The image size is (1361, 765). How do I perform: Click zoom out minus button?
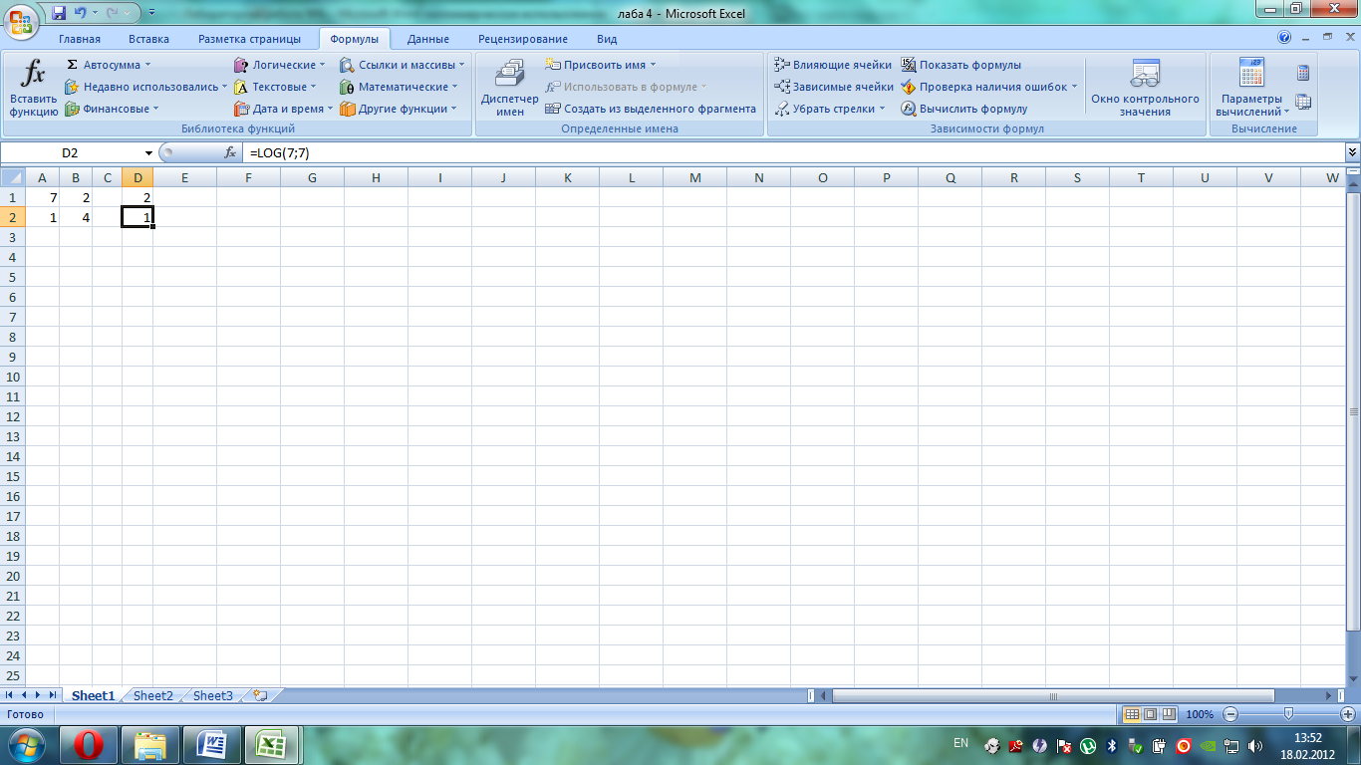pyautogui.click(x=1230, y=714)
